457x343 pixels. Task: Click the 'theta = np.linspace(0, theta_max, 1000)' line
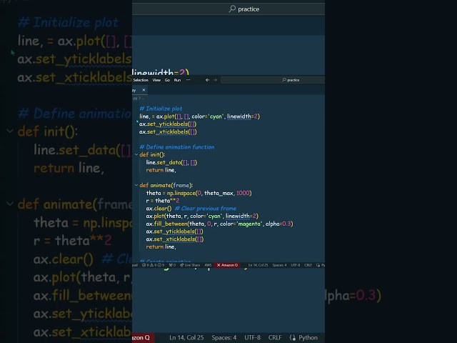[x=199, y=193]
